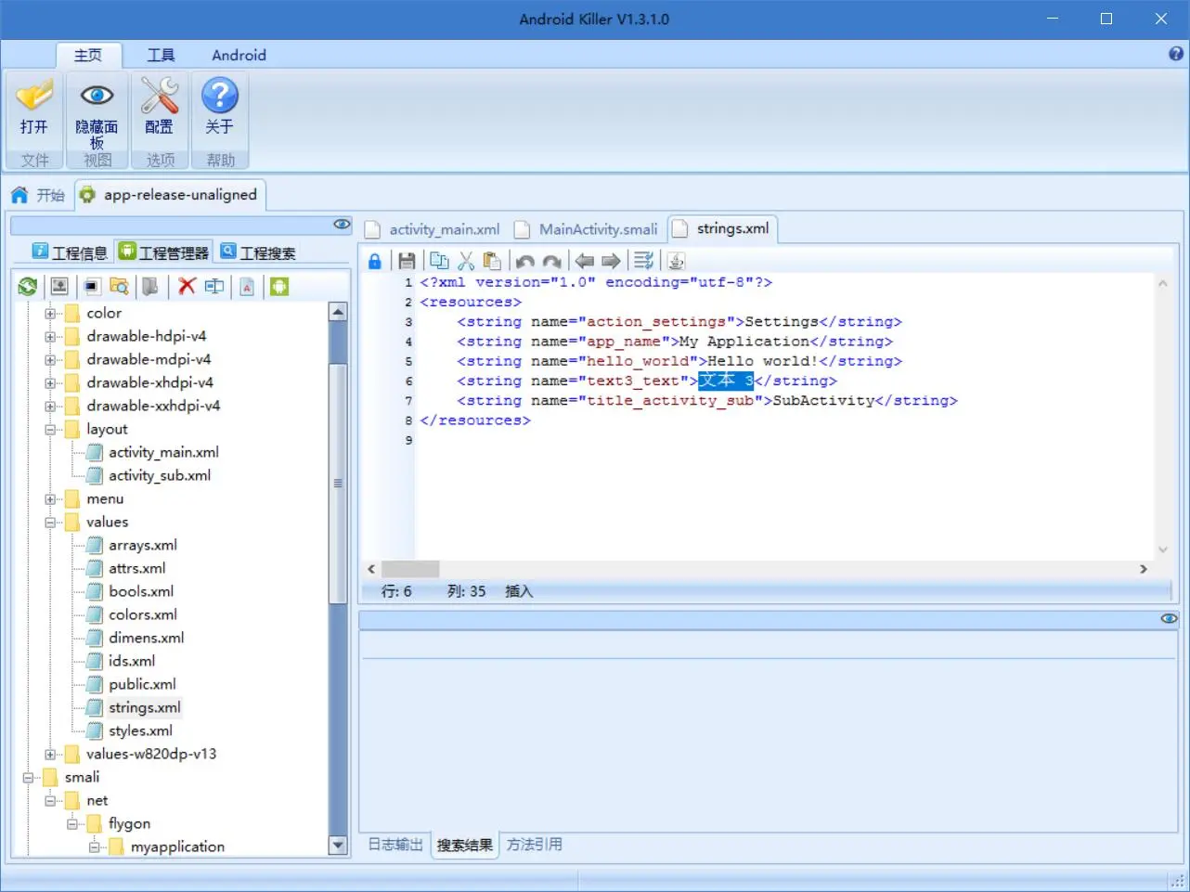Toggle output panel visibility eye
This screenshot has width=1190, height=892.
(1169, 618)
